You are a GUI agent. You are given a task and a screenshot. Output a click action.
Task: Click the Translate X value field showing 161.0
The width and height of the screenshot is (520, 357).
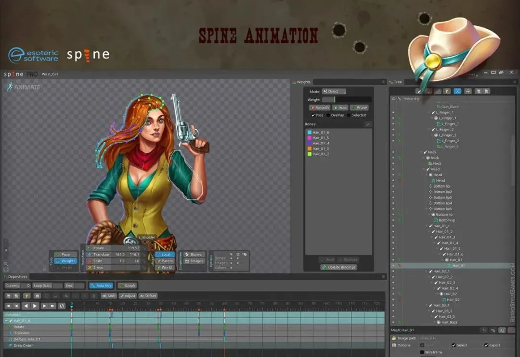[119, 255]
